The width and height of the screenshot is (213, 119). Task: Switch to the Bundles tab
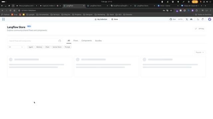(99, 41)
